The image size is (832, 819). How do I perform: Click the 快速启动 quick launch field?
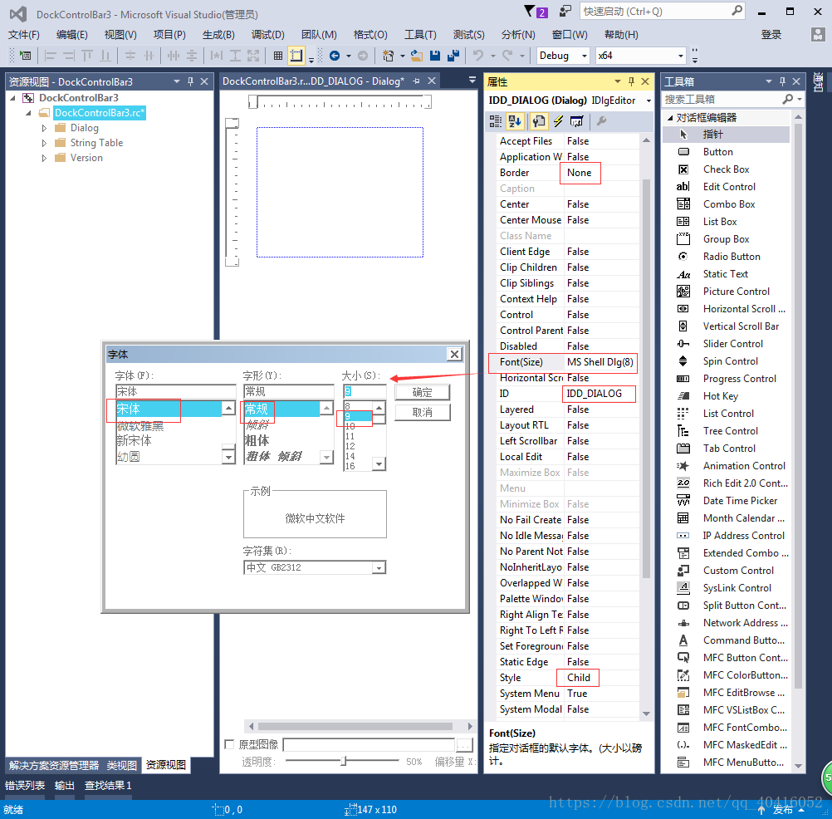(x=656, y=11)
